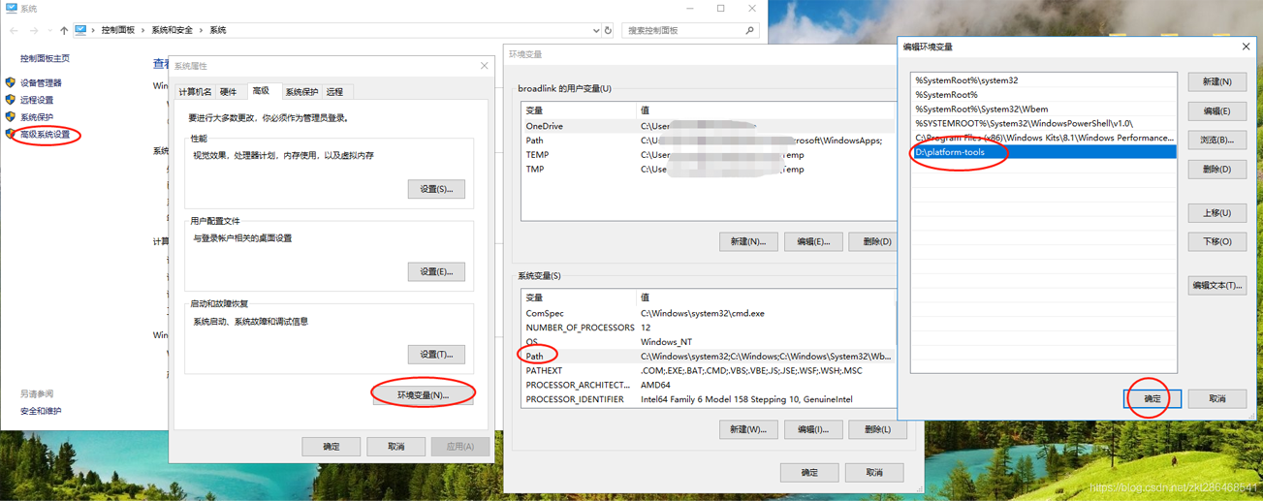Click the 环境变量(N)... button
The width and height of the screenshot is (1263, 501).
click(x=423, y=395)
